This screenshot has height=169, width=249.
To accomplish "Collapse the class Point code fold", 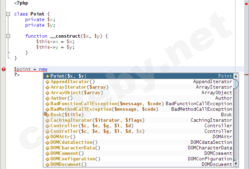I will pos(8,14).
